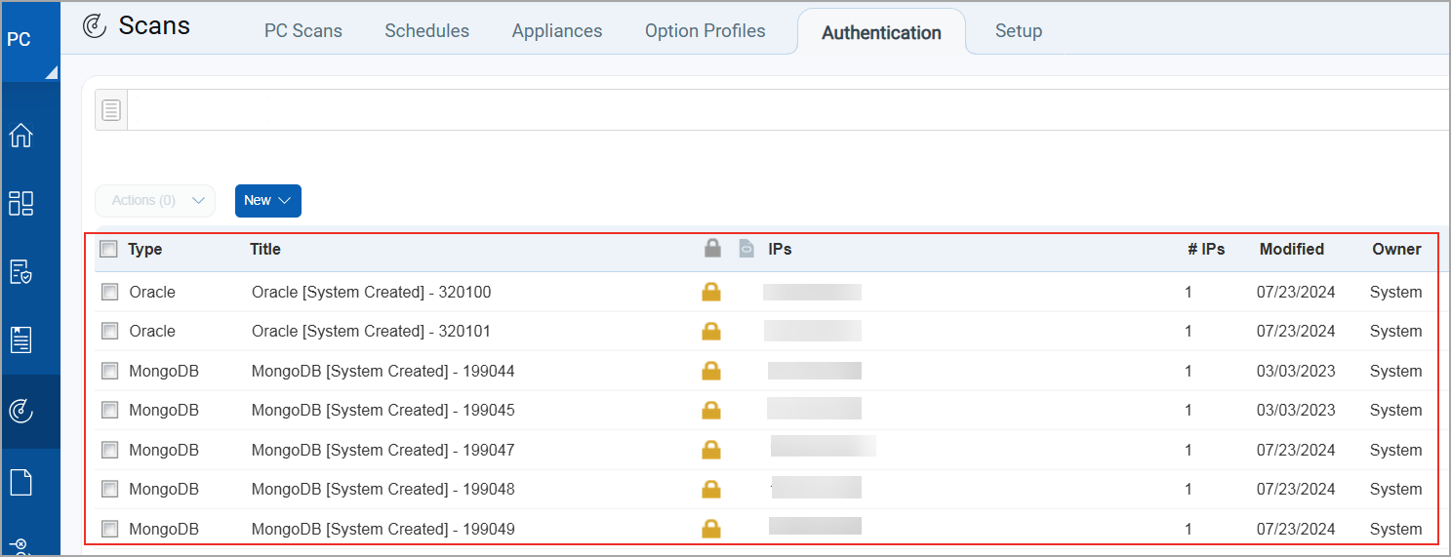1451x557 pixels.
Task: Check the MongoDB 199049 row checkbox
Action: [x=110, y=529]
